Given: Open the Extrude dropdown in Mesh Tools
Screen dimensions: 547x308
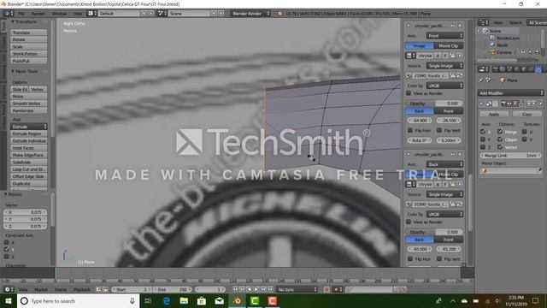Looking at the screenshot, I should 29,127.
